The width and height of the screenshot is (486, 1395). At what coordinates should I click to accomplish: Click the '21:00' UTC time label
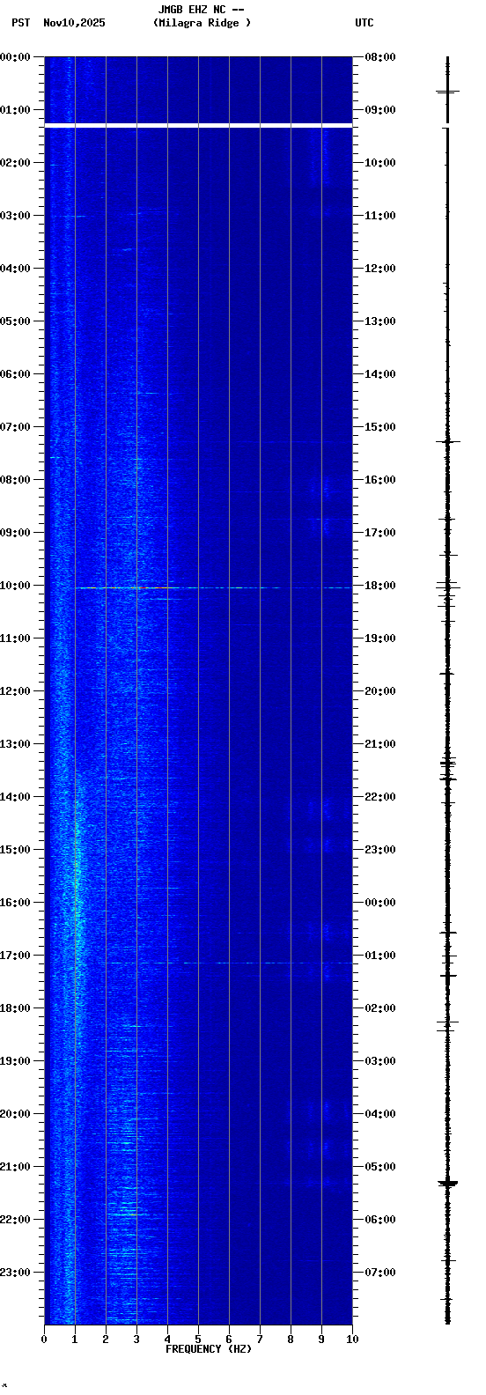[380, 744]
